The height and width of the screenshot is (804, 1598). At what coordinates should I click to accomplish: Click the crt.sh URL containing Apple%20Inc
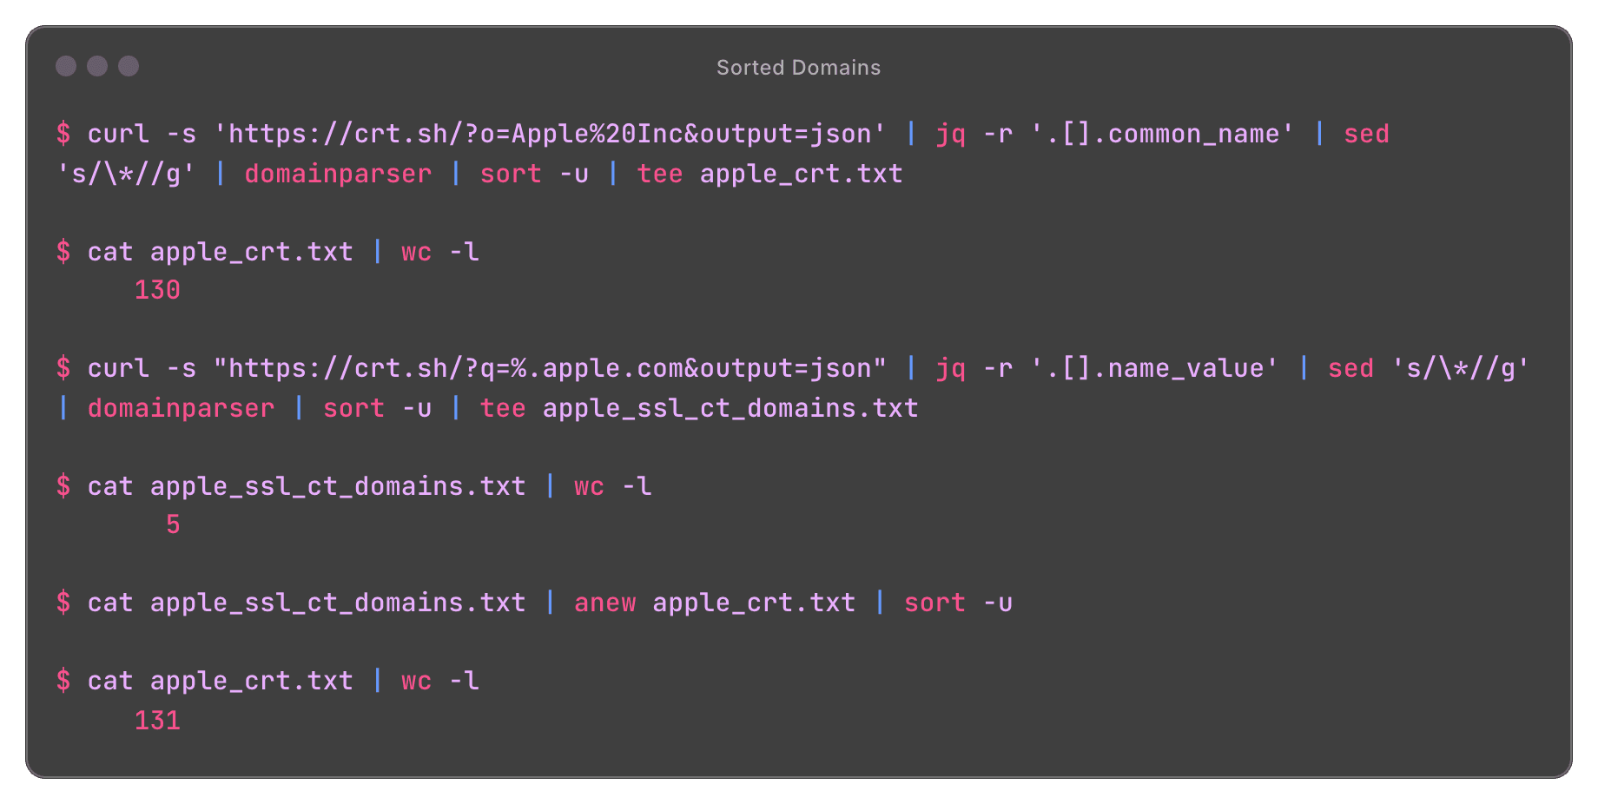pyautogui.click(x=550, y=134)
